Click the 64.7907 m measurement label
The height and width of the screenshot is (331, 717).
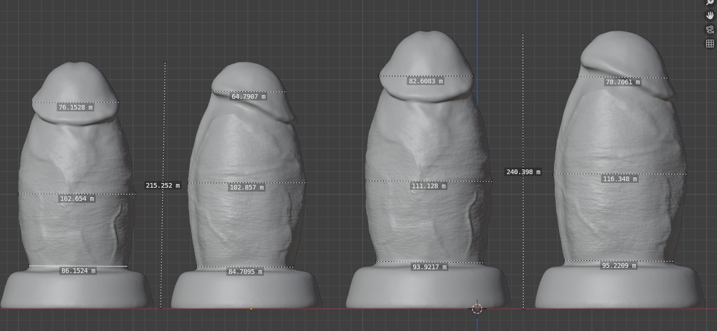249,97
